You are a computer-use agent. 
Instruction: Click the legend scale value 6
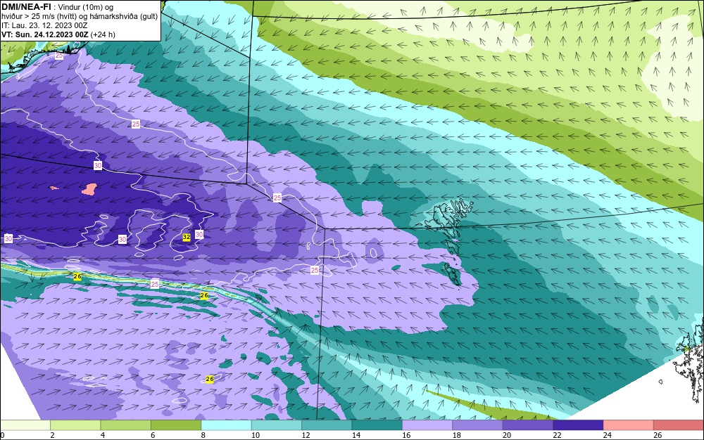153,435
